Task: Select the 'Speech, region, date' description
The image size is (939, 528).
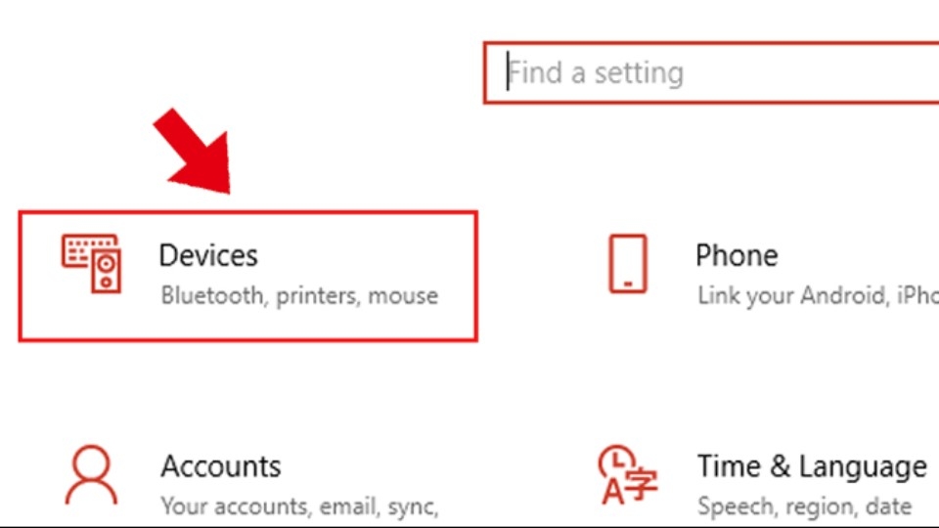Action: (x=804, y=506)
